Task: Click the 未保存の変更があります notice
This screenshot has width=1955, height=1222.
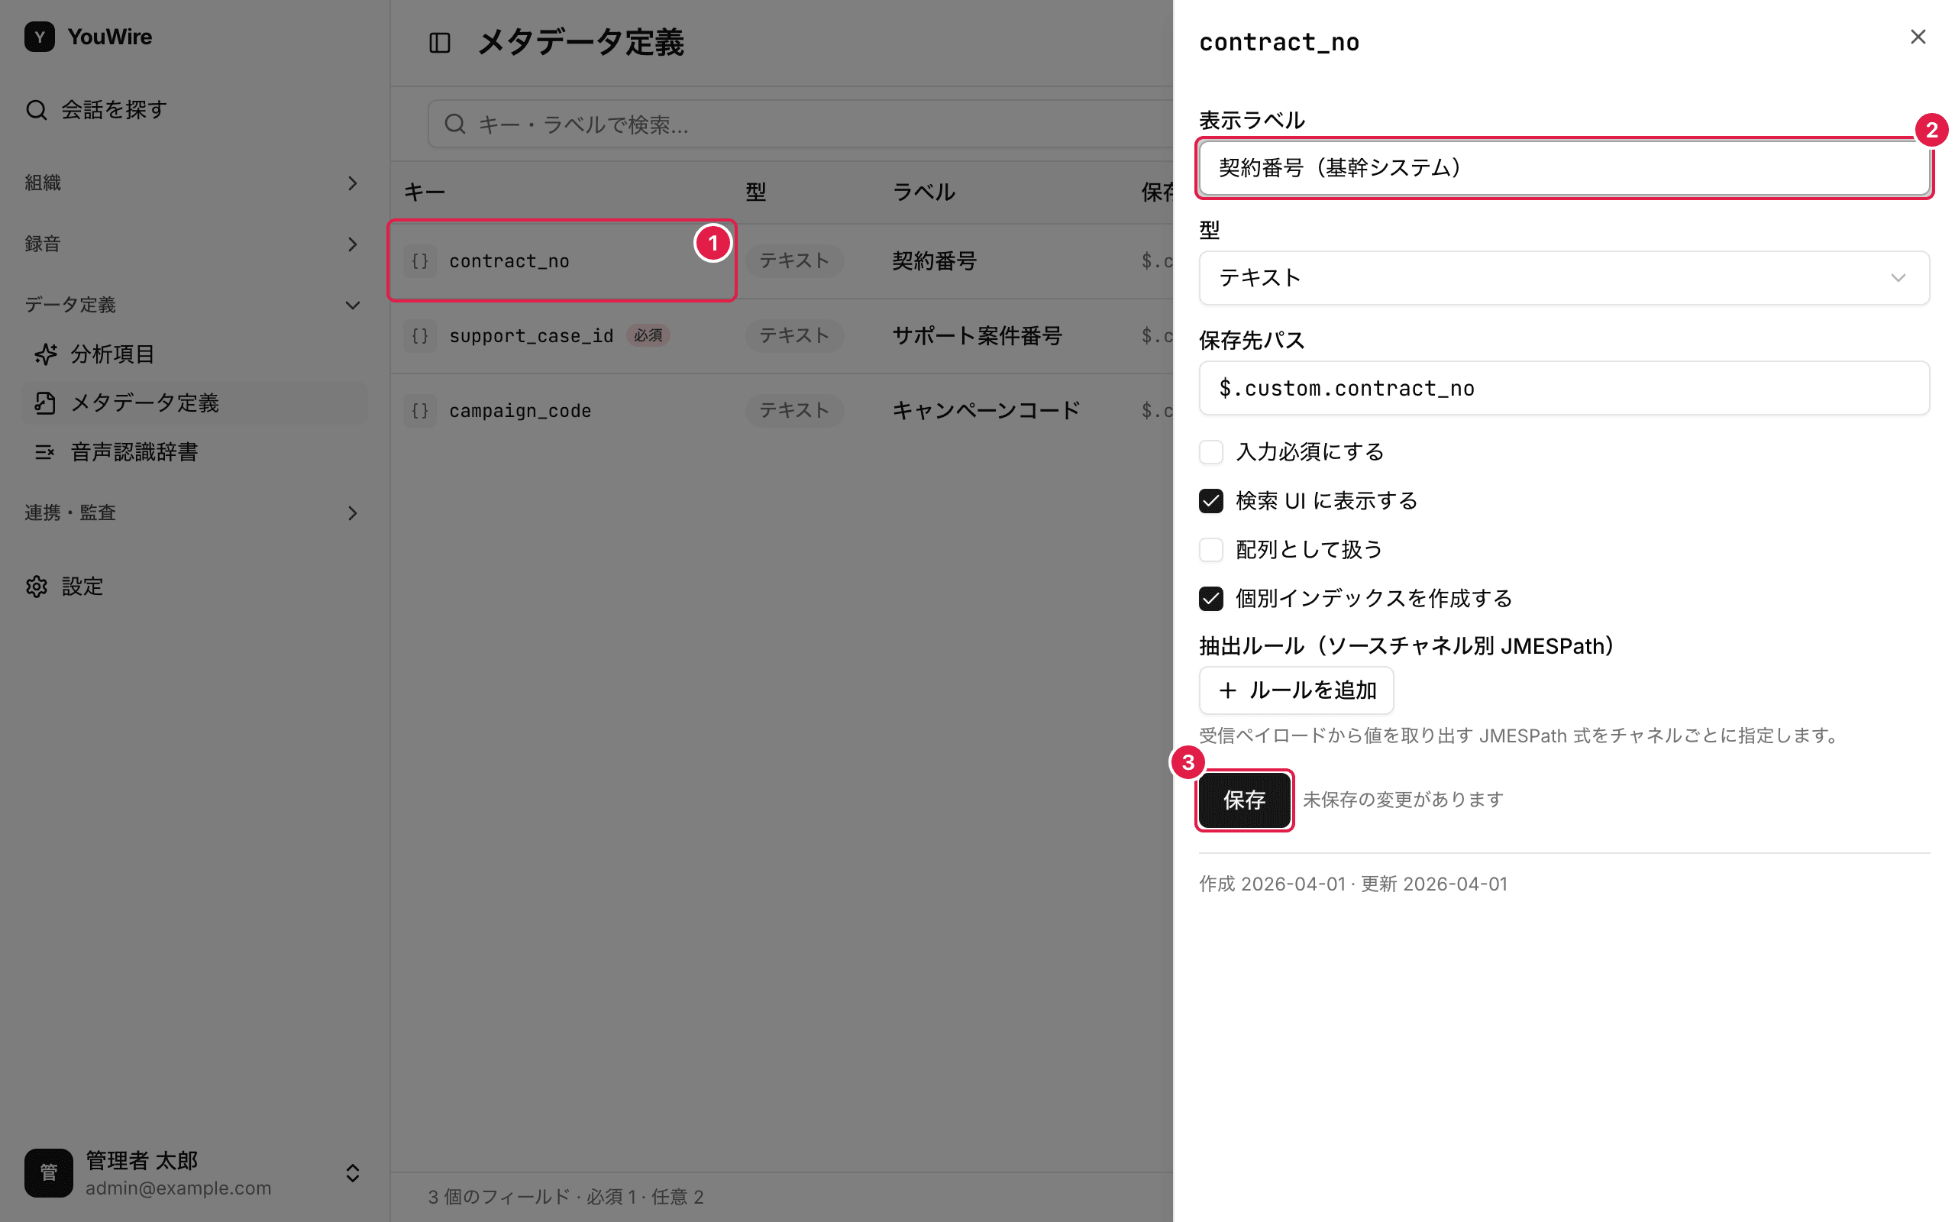Action: click(1403, 800)
